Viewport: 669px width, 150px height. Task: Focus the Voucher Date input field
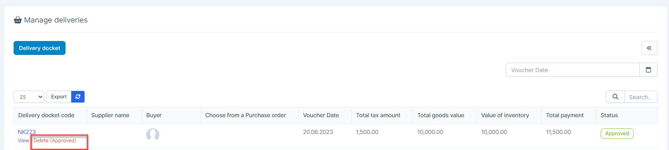[x=573, y=70]
